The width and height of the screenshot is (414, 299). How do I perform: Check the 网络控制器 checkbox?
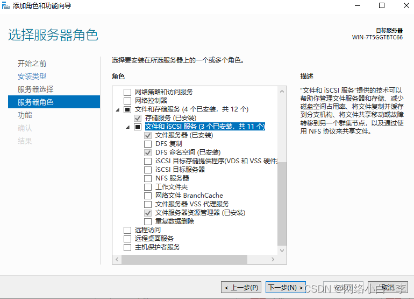[x=127, y=101]
